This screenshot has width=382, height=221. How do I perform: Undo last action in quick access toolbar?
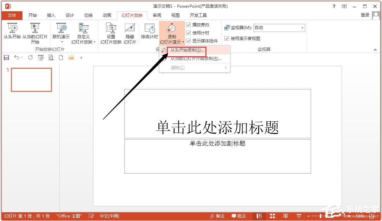pyautogui.click(x=16, y=58)
